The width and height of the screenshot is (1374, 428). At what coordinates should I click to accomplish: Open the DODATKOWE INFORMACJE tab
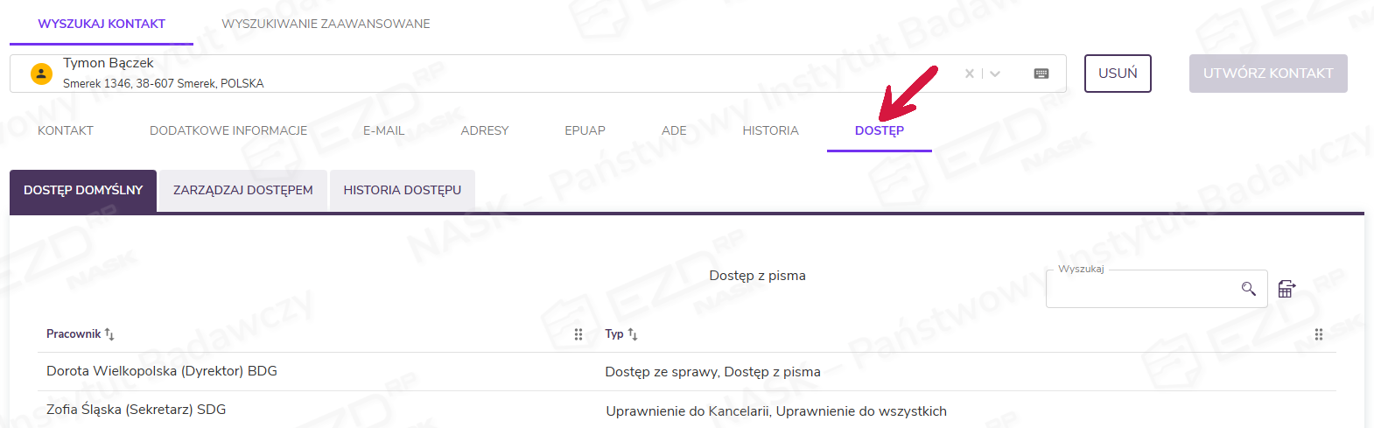tap(228, 130)
